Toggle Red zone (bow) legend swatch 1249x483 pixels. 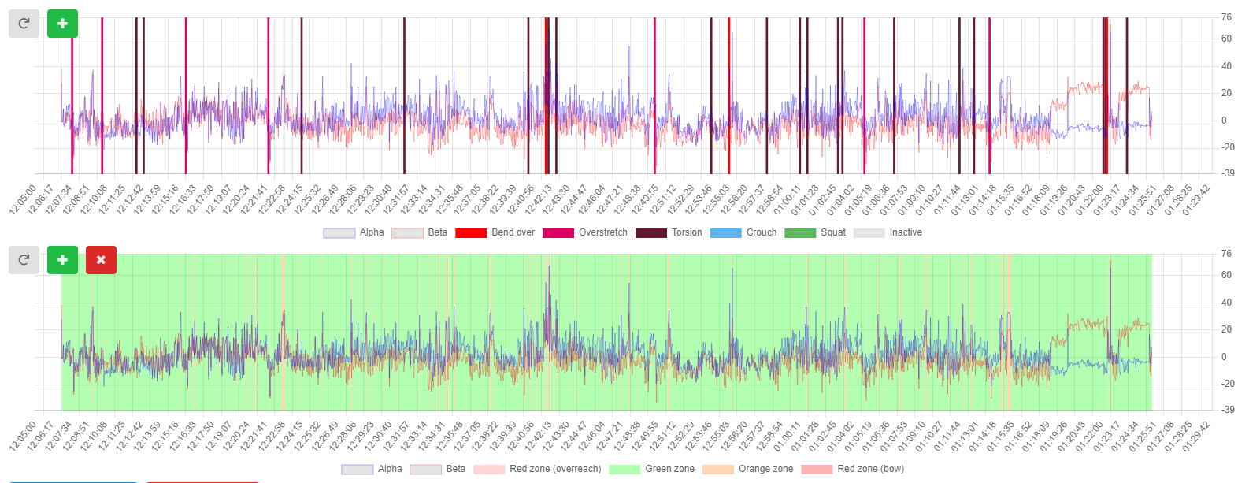coord(817,470)
